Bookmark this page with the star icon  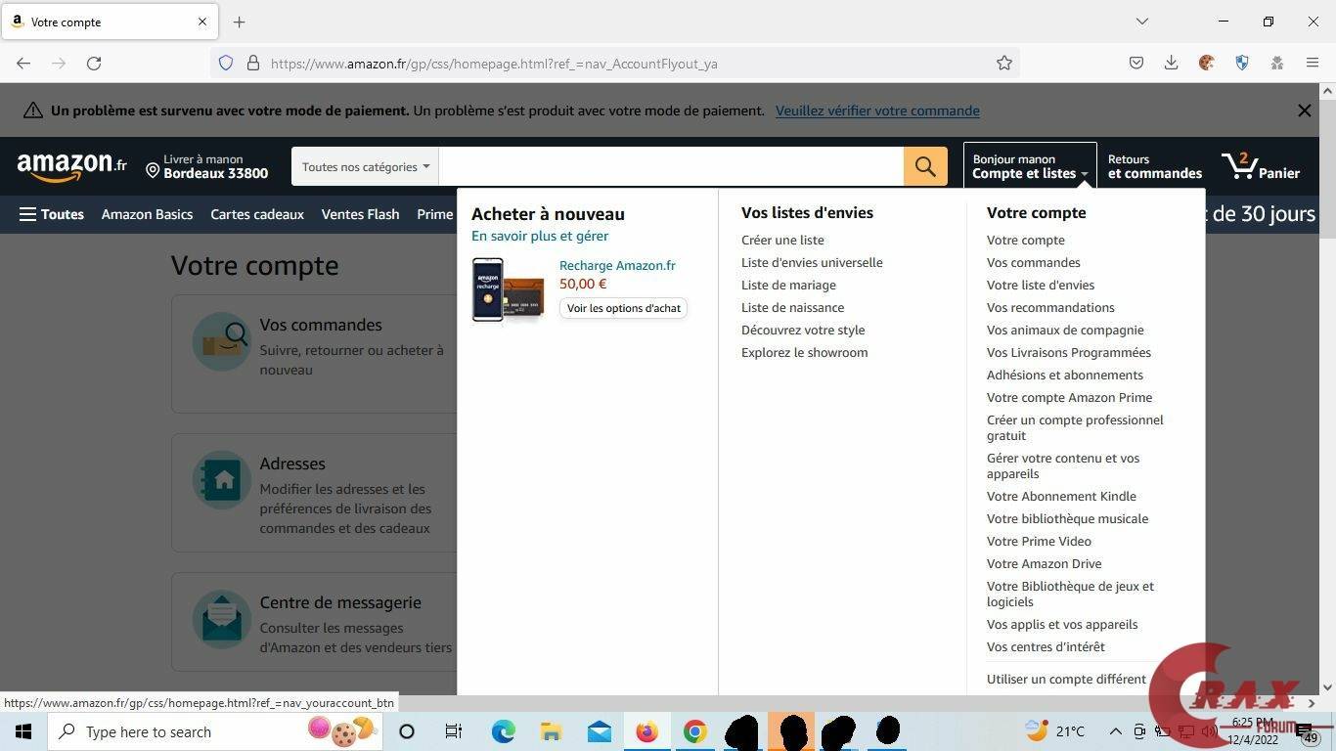pyautogui.click(x=1003, y=63)
